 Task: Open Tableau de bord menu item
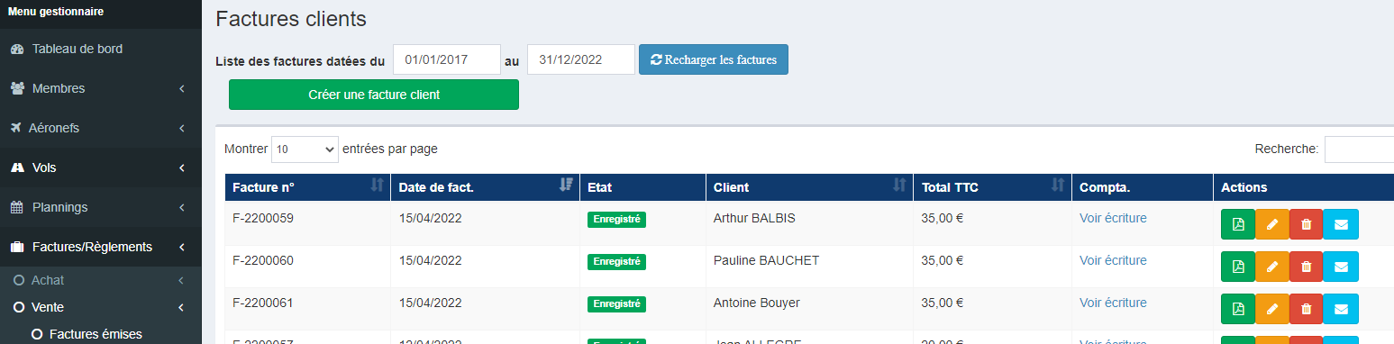[101, 49]
